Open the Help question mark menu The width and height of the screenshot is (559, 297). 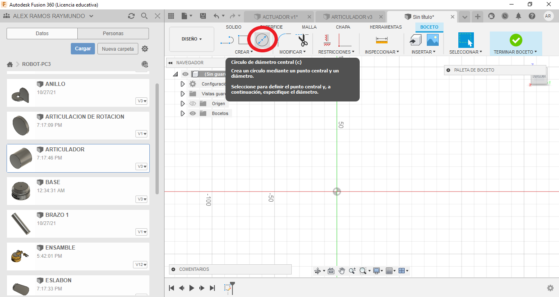(x=532, y=16)
